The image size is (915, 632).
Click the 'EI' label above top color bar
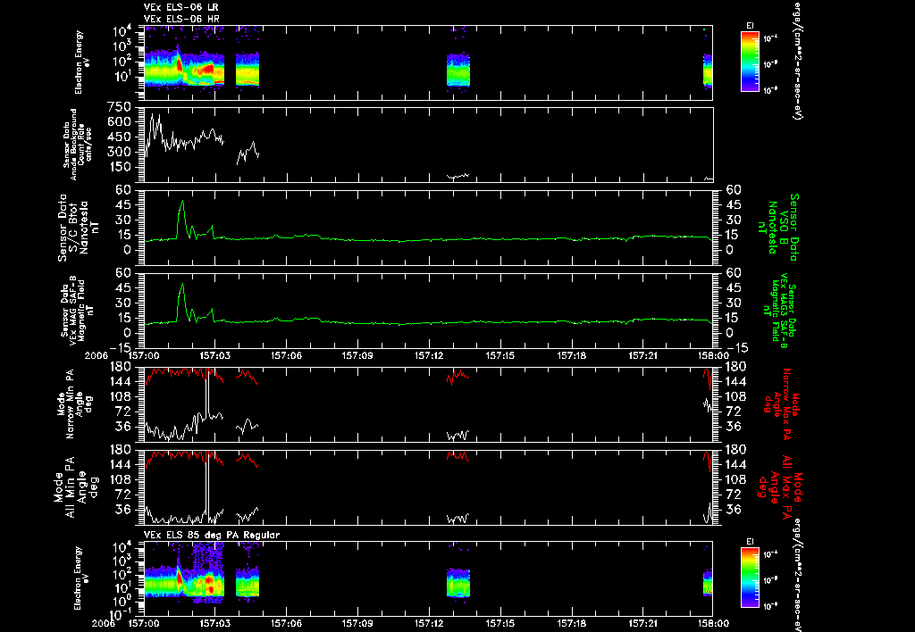click(x=750, y=26)
